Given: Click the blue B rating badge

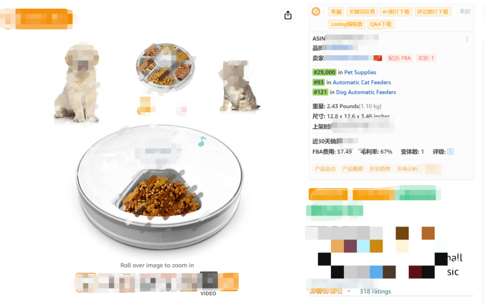Looking at the screenshot, I should (450, 151).
